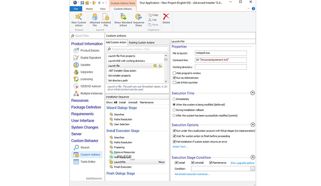This screenshot has width=321, height=186.
Task: Switch to the View ribbon tab
Action: click(x=103, y=9)
